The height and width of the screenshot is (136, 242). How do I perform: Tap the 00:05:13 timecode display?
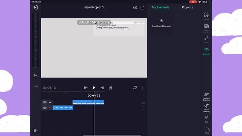(49, 88)
